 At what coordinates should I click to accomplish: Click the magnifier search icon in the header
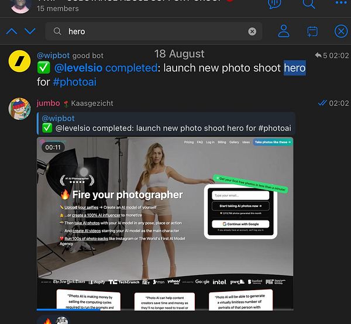point(309,4)
